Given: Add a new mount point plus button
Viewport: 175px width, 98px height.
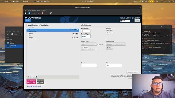Looking at the screenshot, I should (x=28, y=77).
